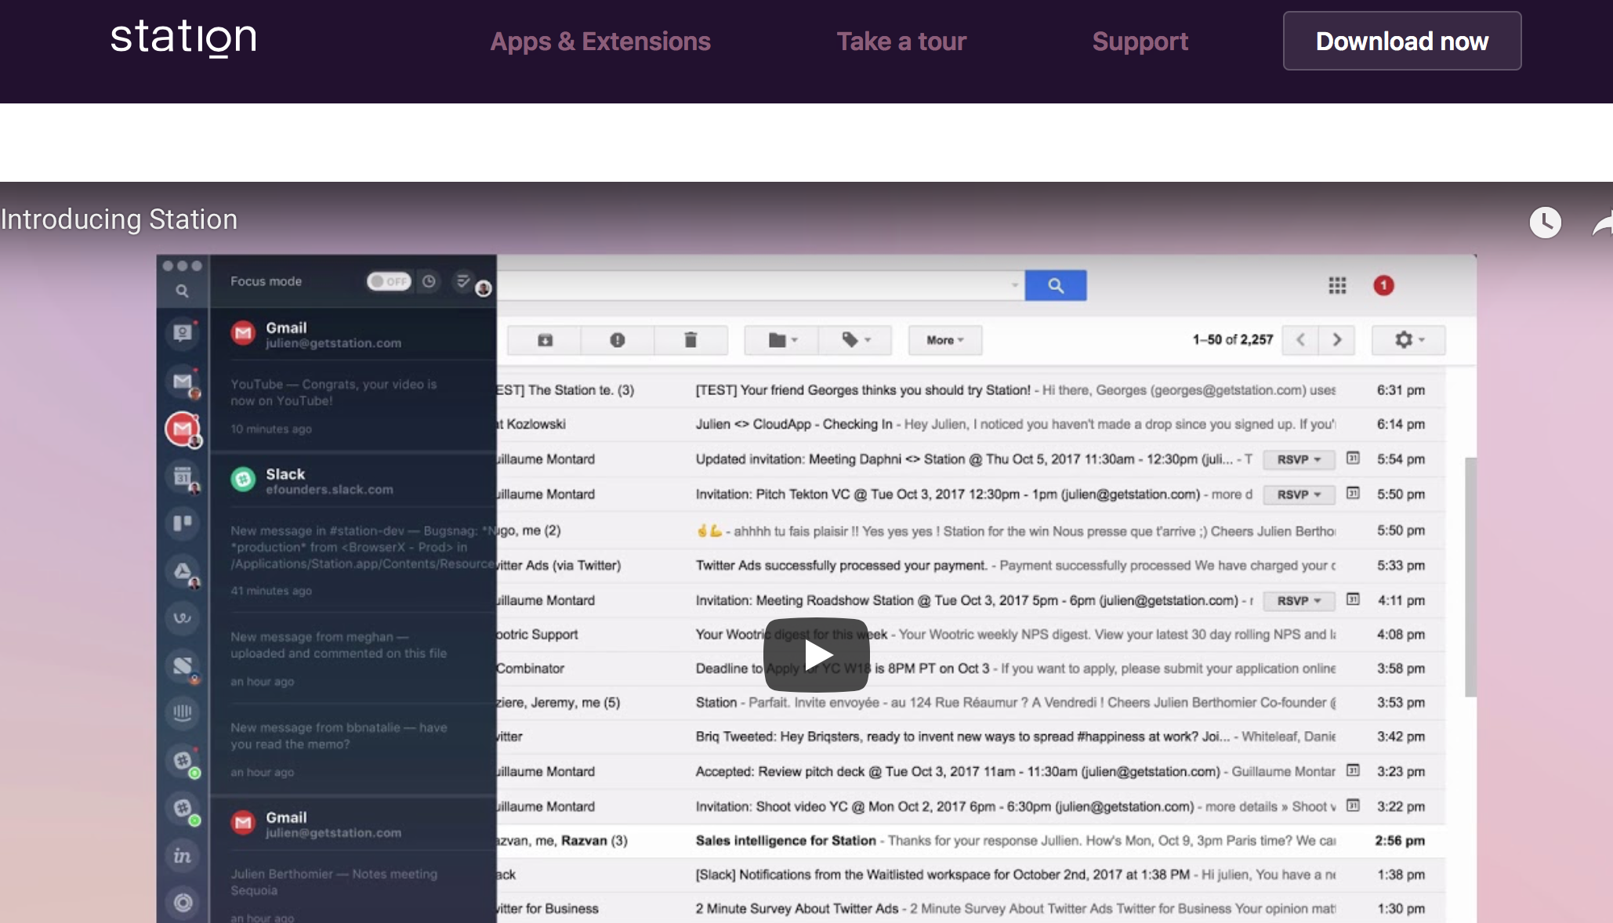Go to older messages page arrow
The width and height of the screenshot is (1613, 923).
point(1337,340)
